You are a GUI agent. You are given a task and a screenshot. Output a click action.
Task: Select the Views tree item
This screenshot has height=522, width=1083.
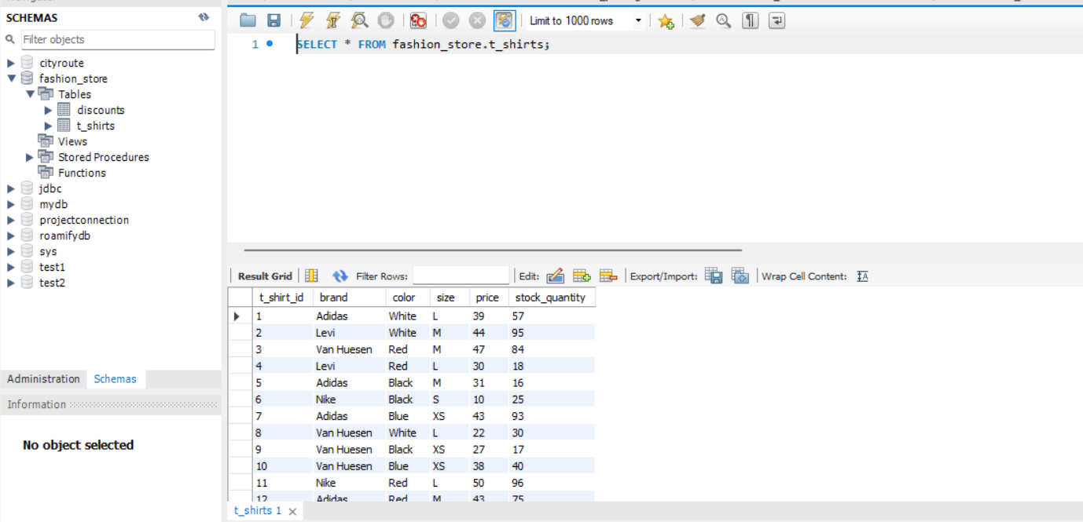[72, 141]
